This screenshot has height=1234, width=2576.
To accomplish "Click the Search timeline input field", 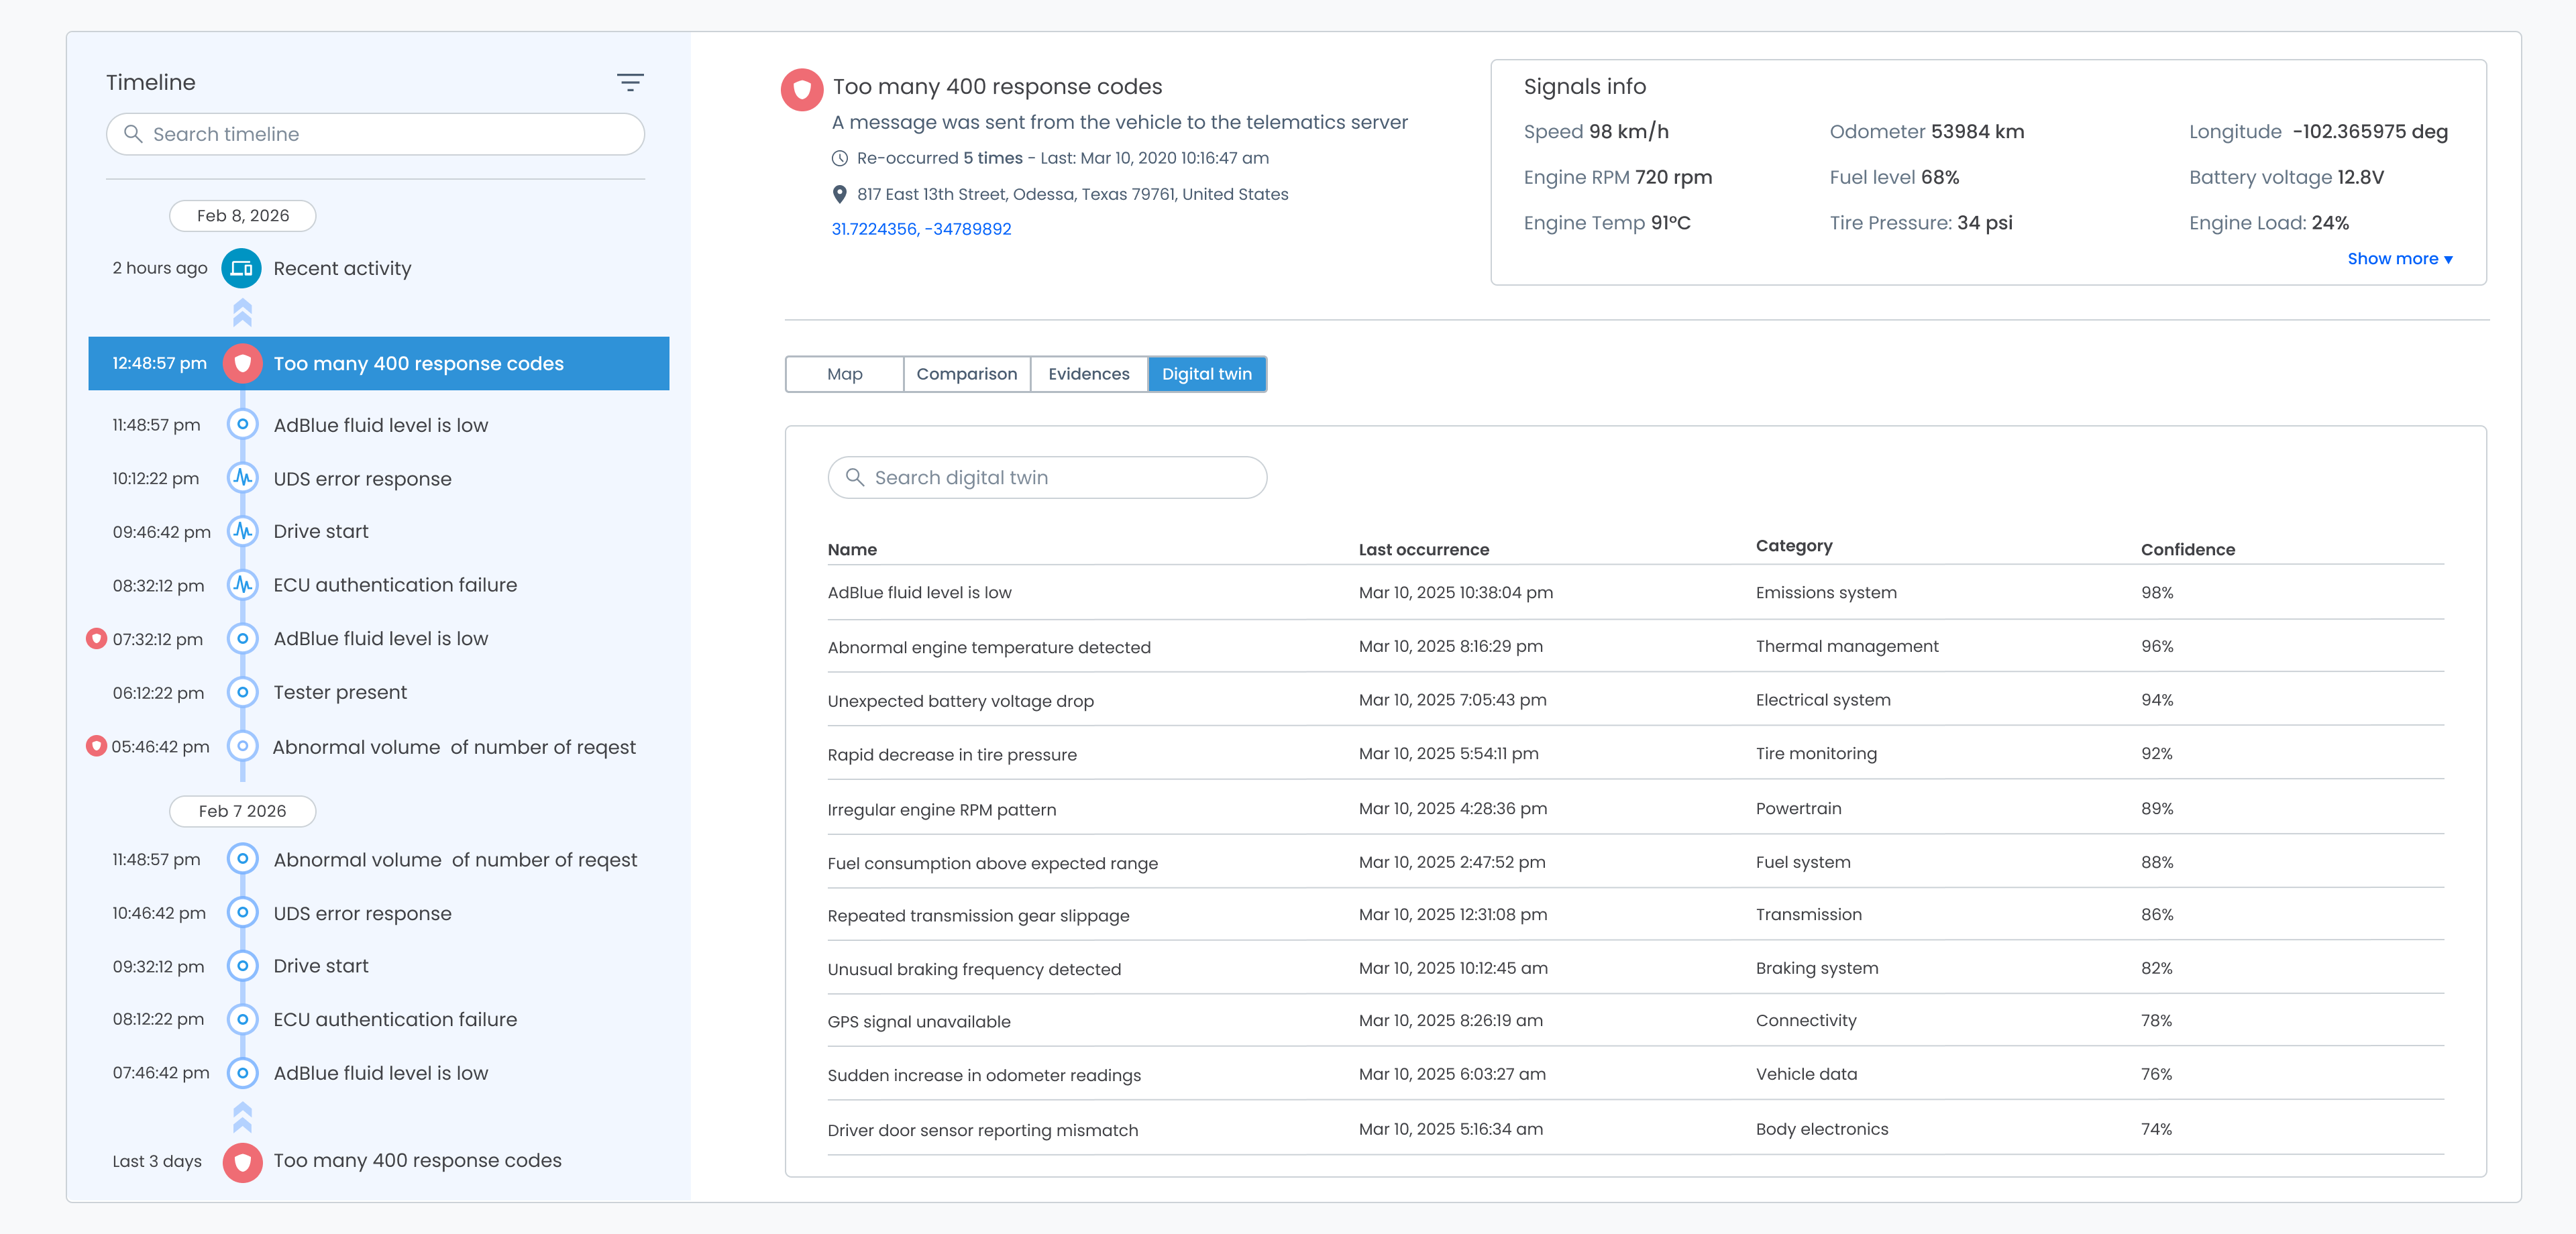I will tap(375, 134).
